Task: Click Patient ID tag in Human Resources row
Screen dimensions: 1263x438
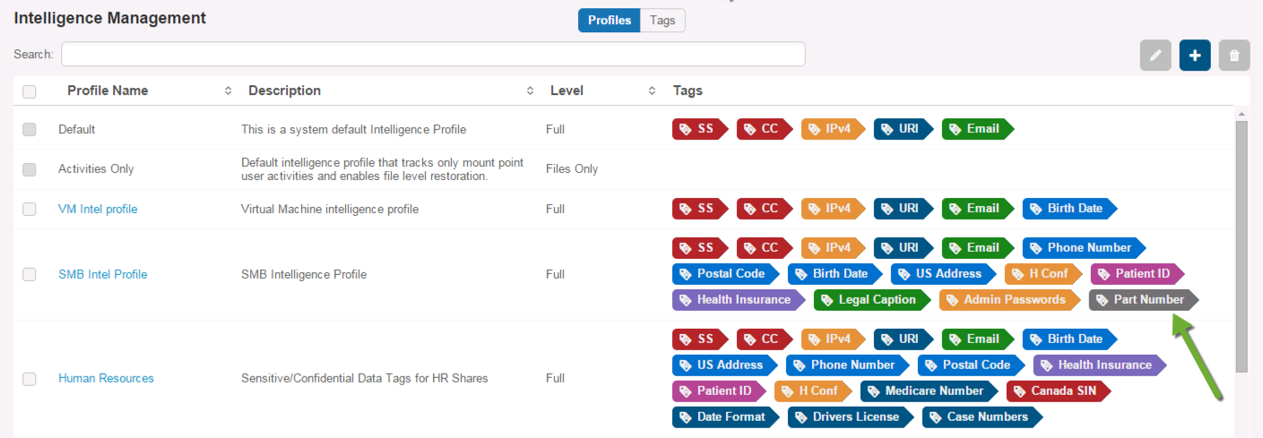Action: coord(718,391)
